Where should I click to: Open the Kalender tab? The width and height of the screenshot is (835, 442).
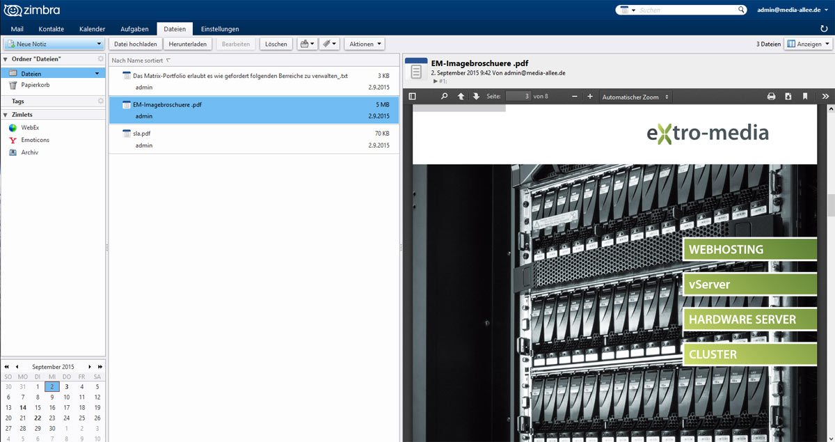point(93,29)
